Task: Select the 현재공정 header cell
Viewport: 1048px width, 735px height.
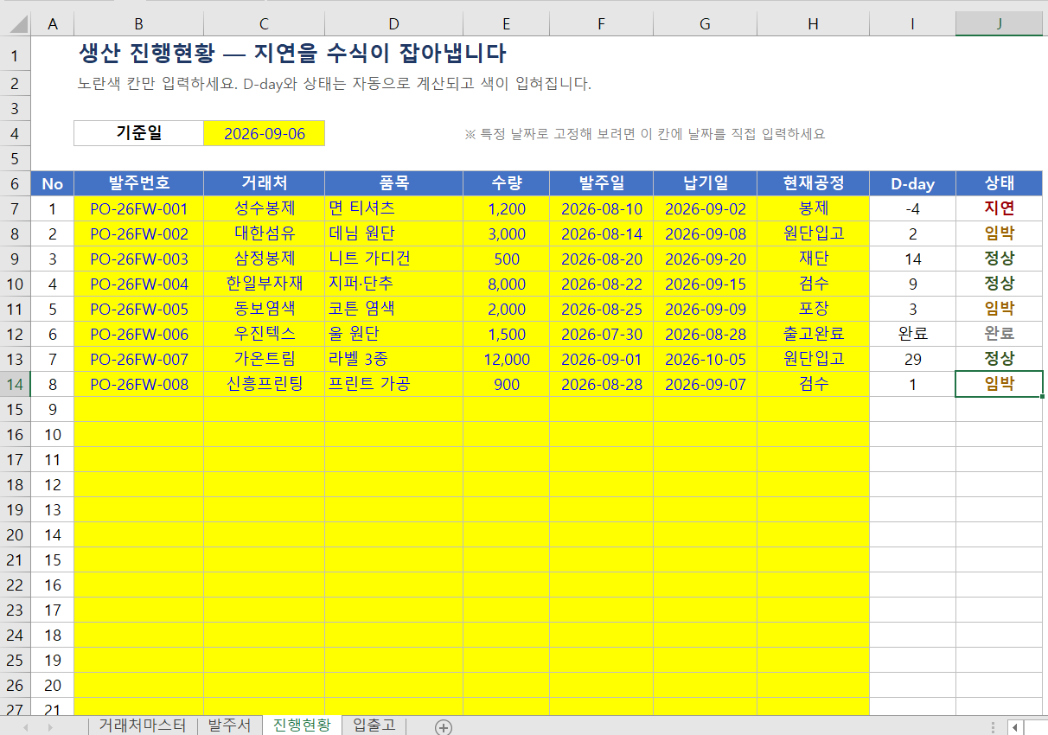Action: click(814, 183)
